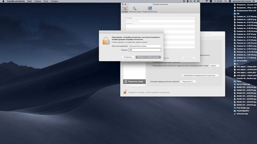
Task: Open the volume menu bar icon
Action: point(198,1)
